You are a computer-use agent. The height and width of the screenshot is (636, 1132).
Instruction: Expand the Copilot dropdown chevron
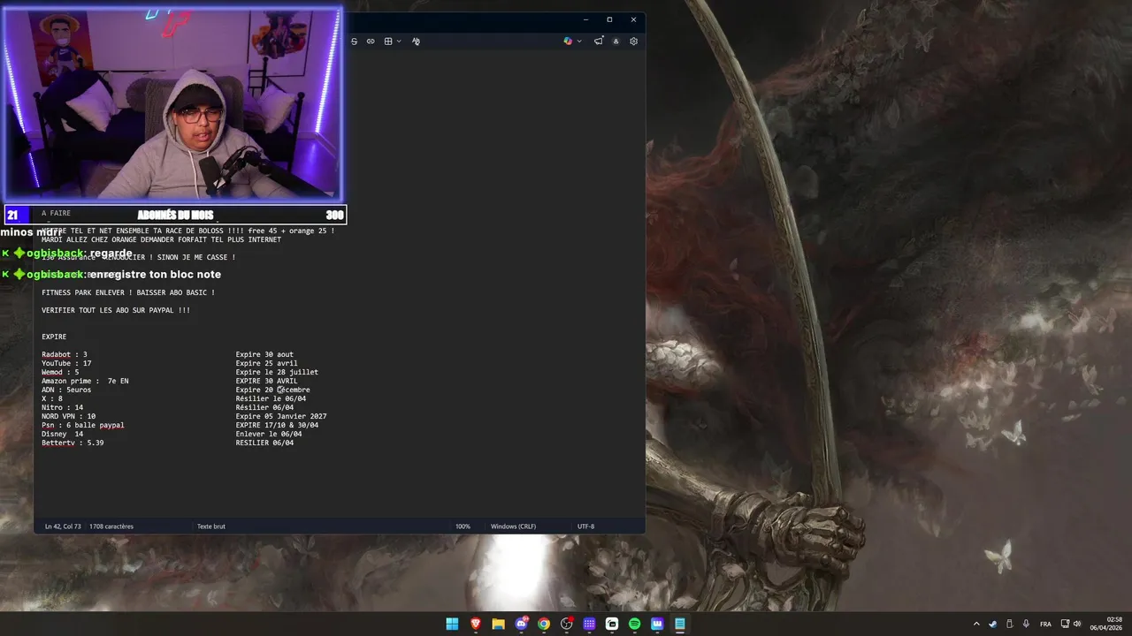[x=579, y=42]
